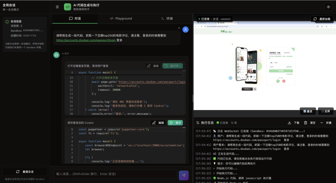Click the AI assistant avatar icon
336x183 pixels.
point(57,55)
